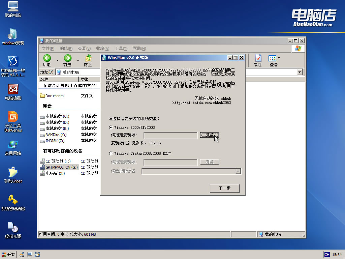
Task: Click the 2000/XP/2003 install source field
Action: (170, 135)
